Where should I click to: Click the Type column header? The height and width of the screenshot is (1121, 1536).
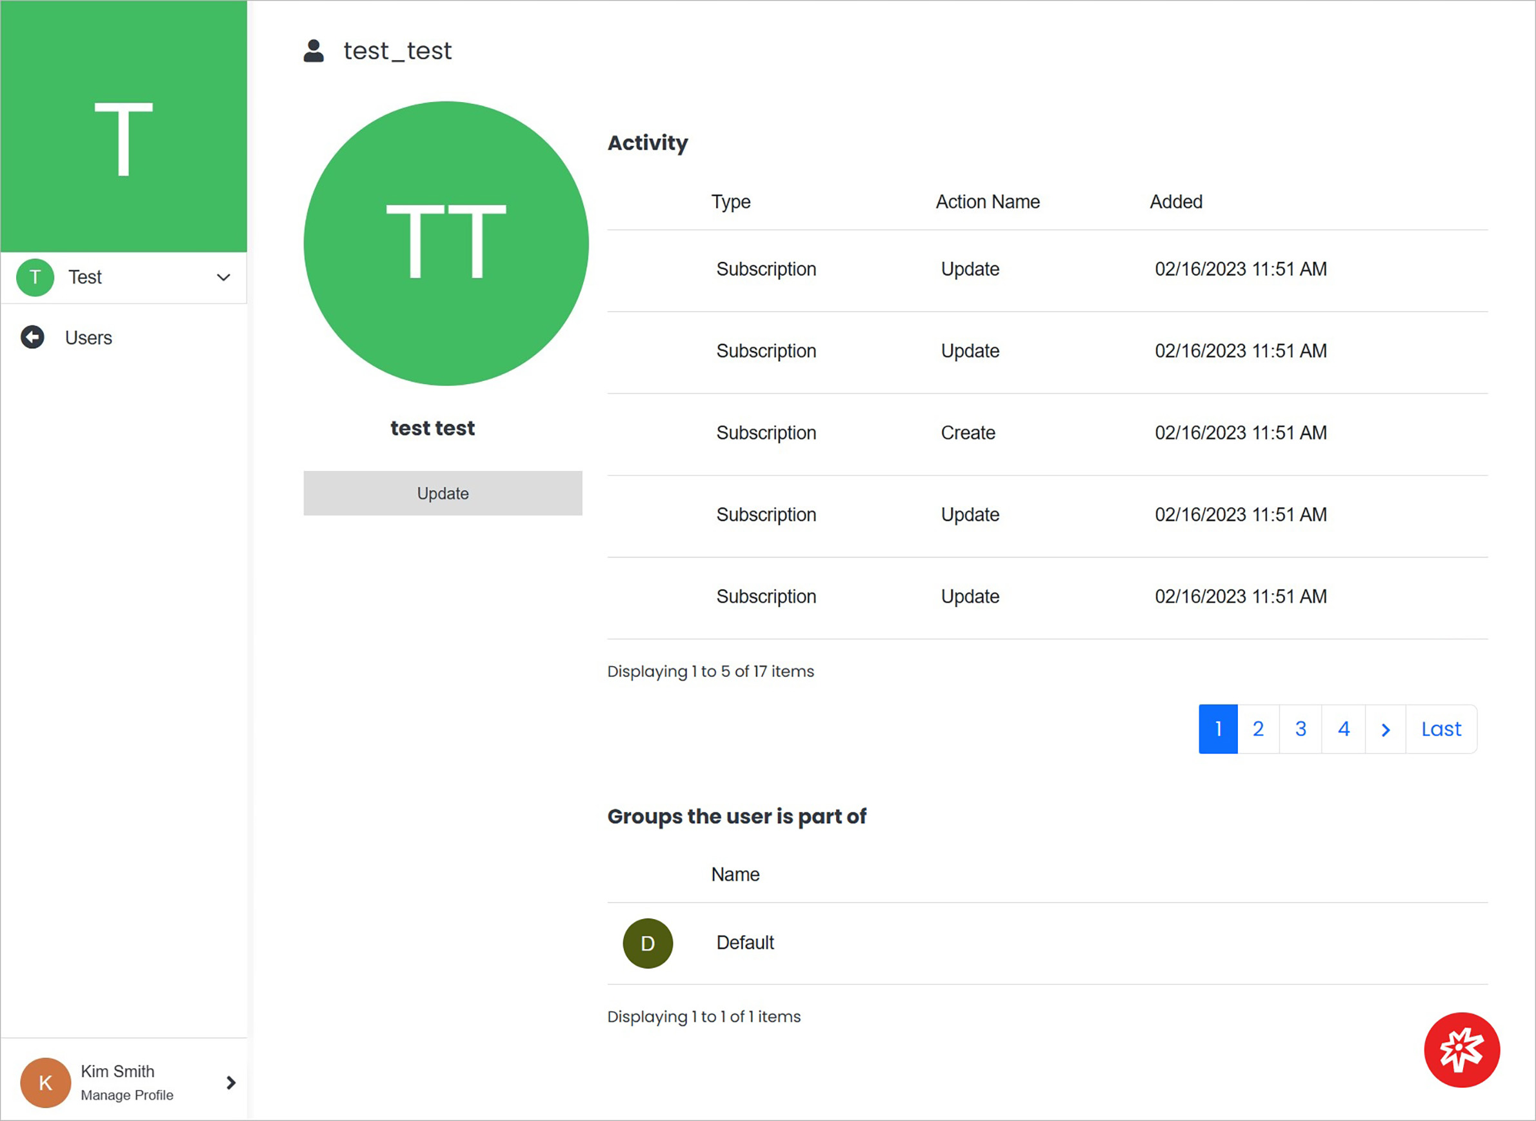(730, 202)
